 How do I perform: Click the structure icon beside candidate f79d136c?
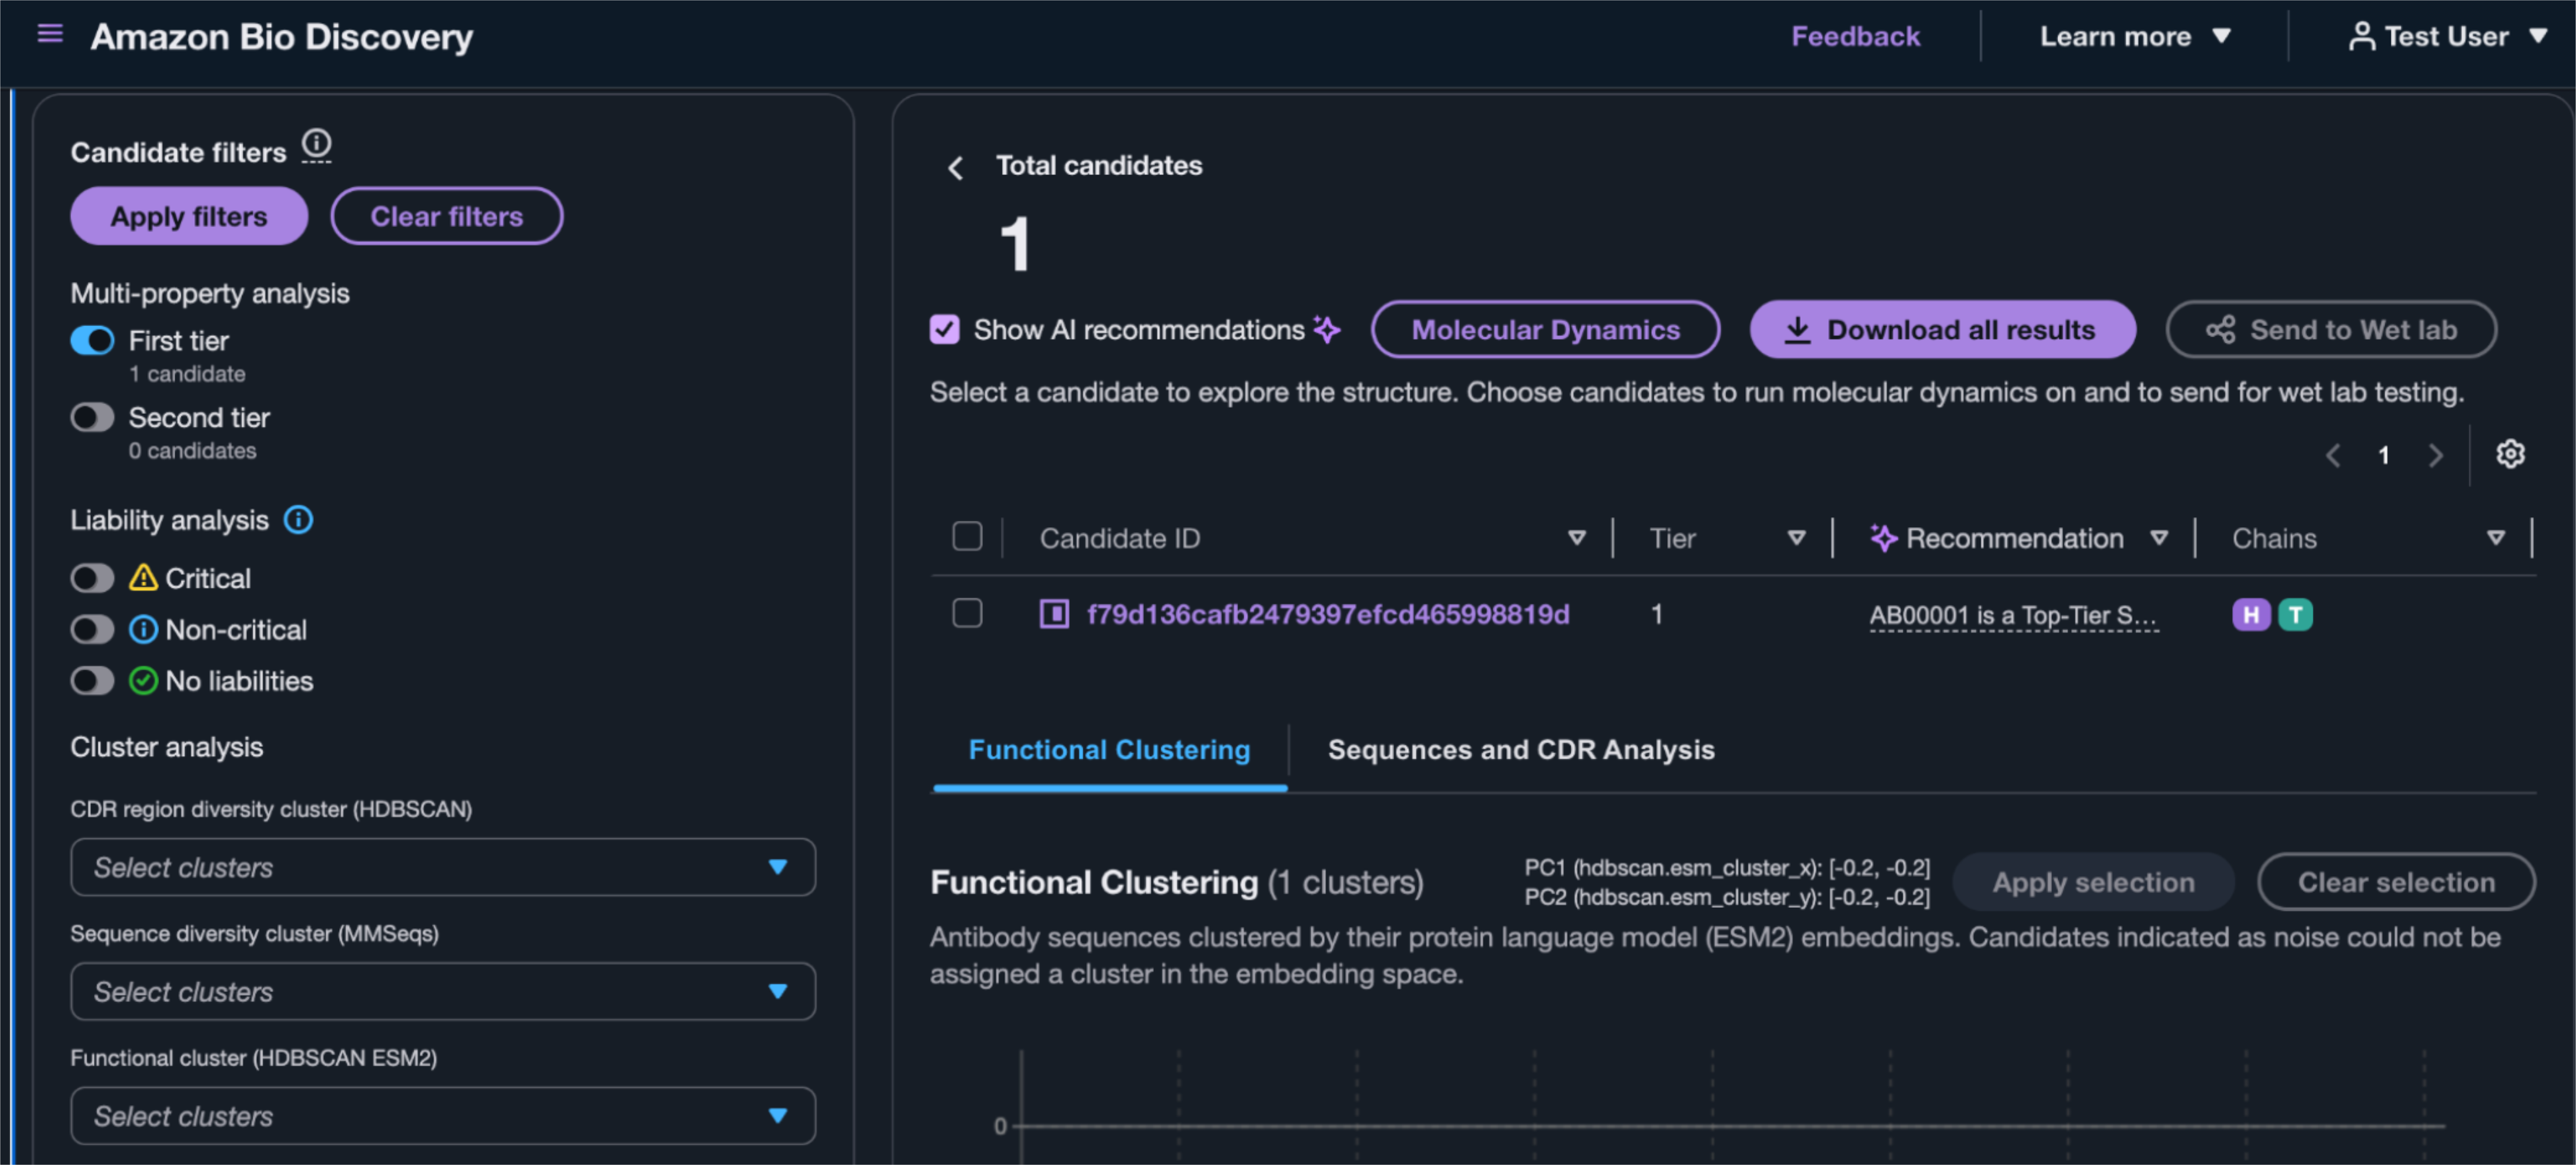1054,613
